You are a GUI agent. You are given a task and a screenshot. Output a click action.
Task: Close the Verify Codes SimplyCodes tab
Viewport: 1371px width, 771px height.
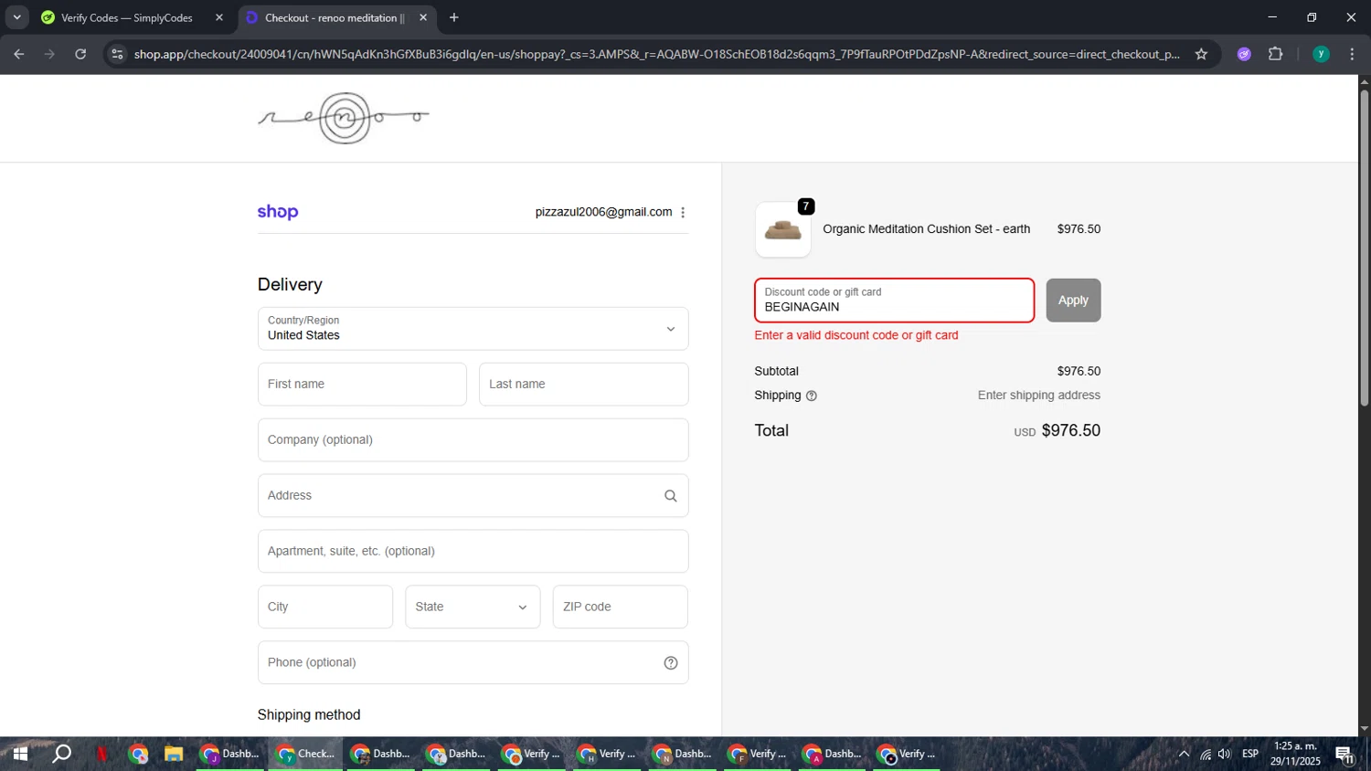(219, 17)
